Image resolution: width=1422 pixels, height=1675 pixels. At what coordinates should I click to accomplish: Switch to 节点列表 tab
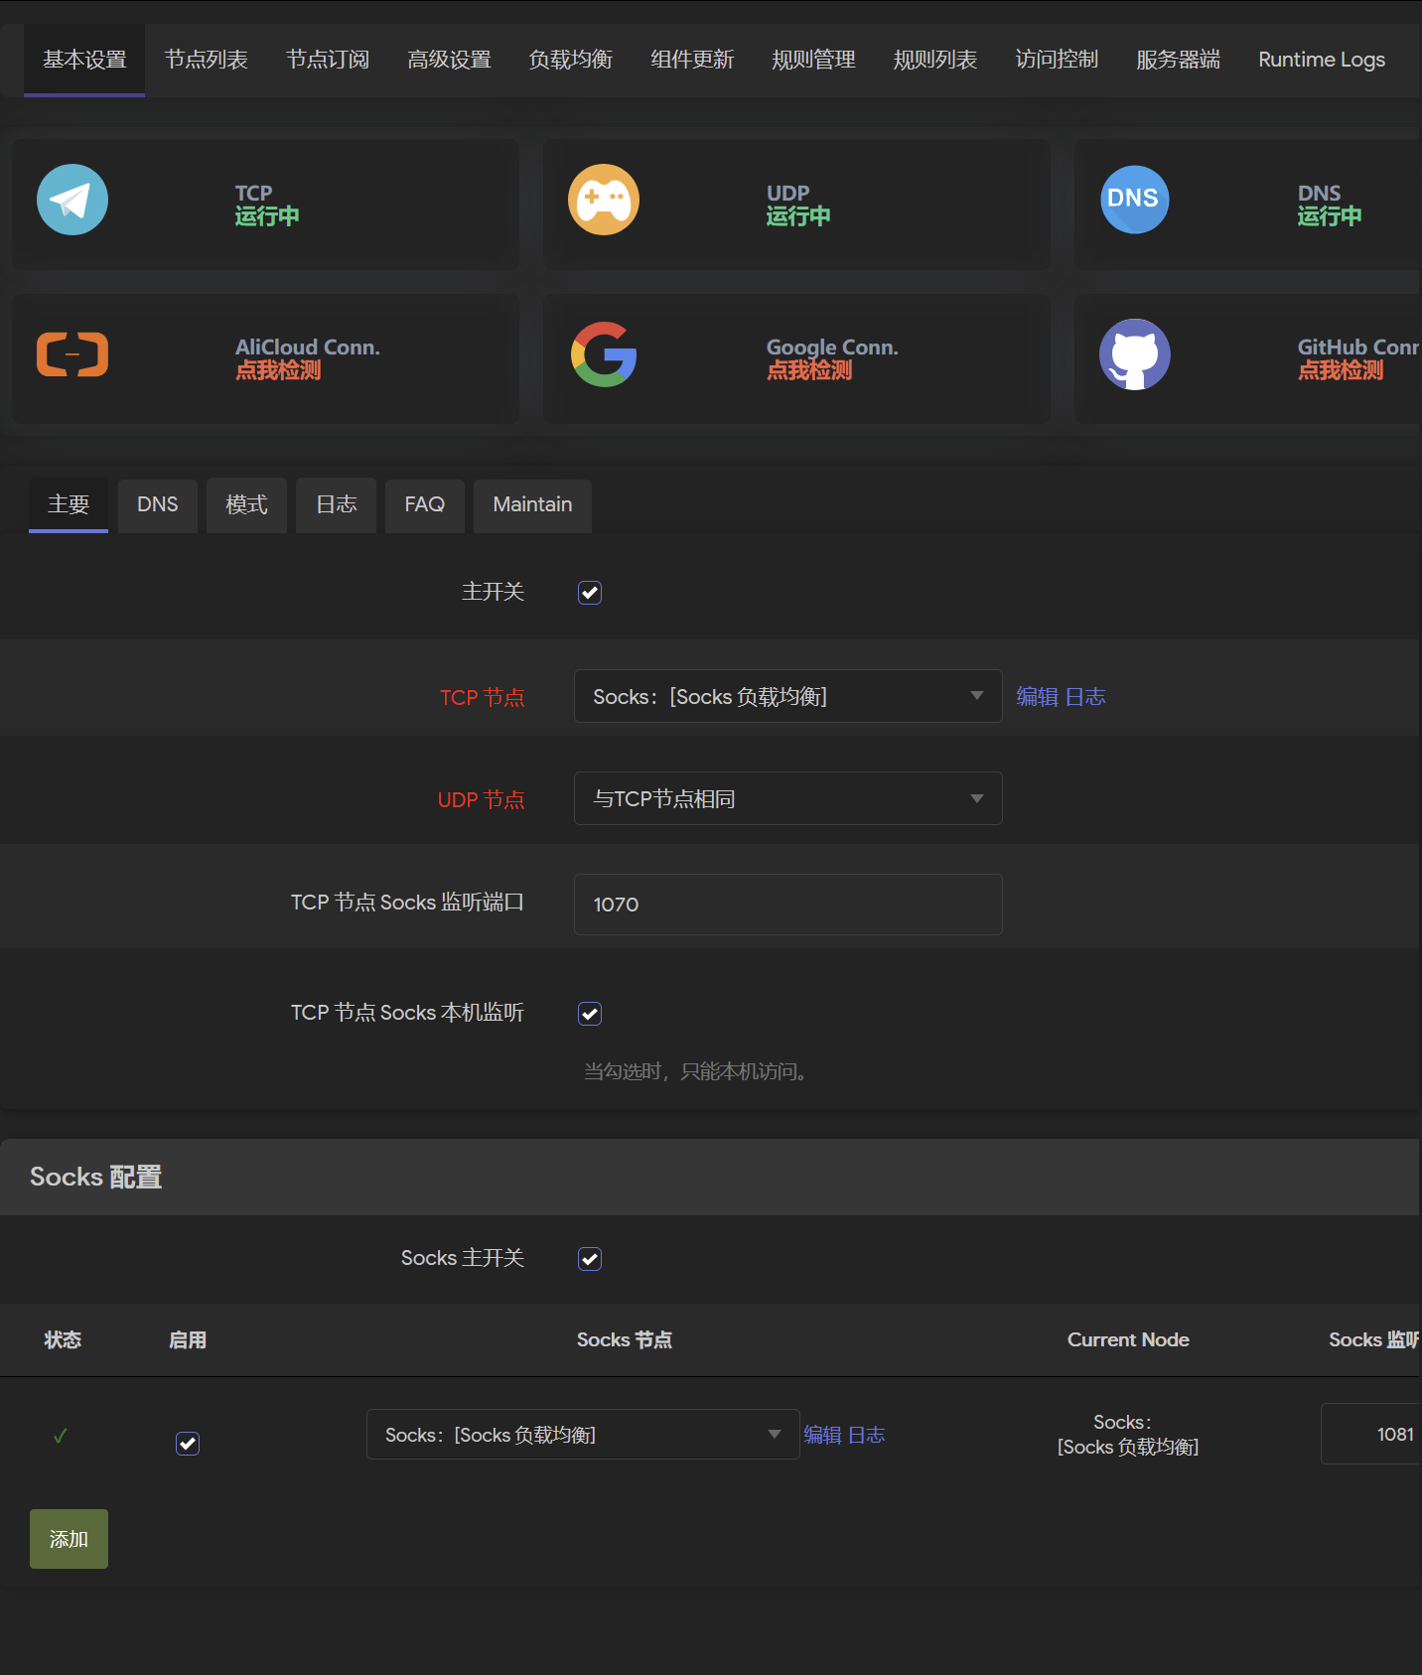(x=206, y=60)
